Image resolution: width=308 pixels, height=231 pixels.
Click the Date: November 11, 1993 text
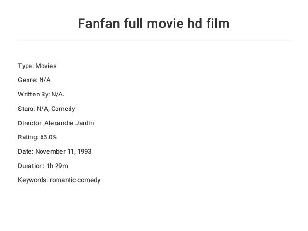coord(55,151)
